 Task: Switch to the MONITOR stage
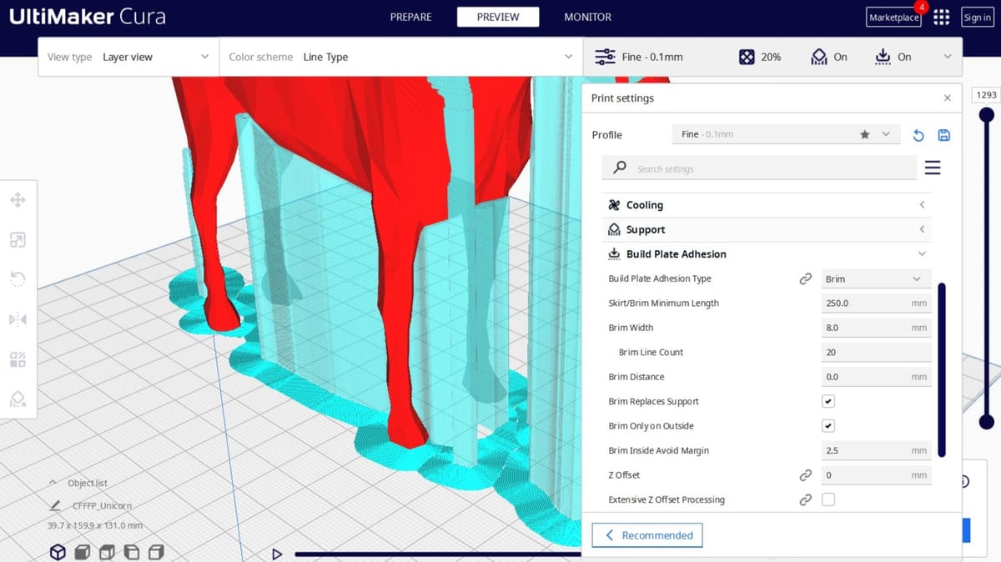(587, 17)
